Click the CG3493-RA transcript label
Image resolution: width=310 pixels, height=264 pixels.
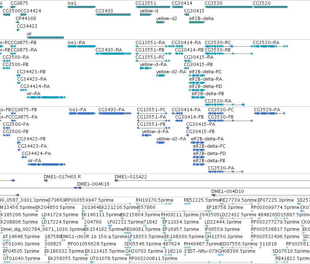(109, 50)
